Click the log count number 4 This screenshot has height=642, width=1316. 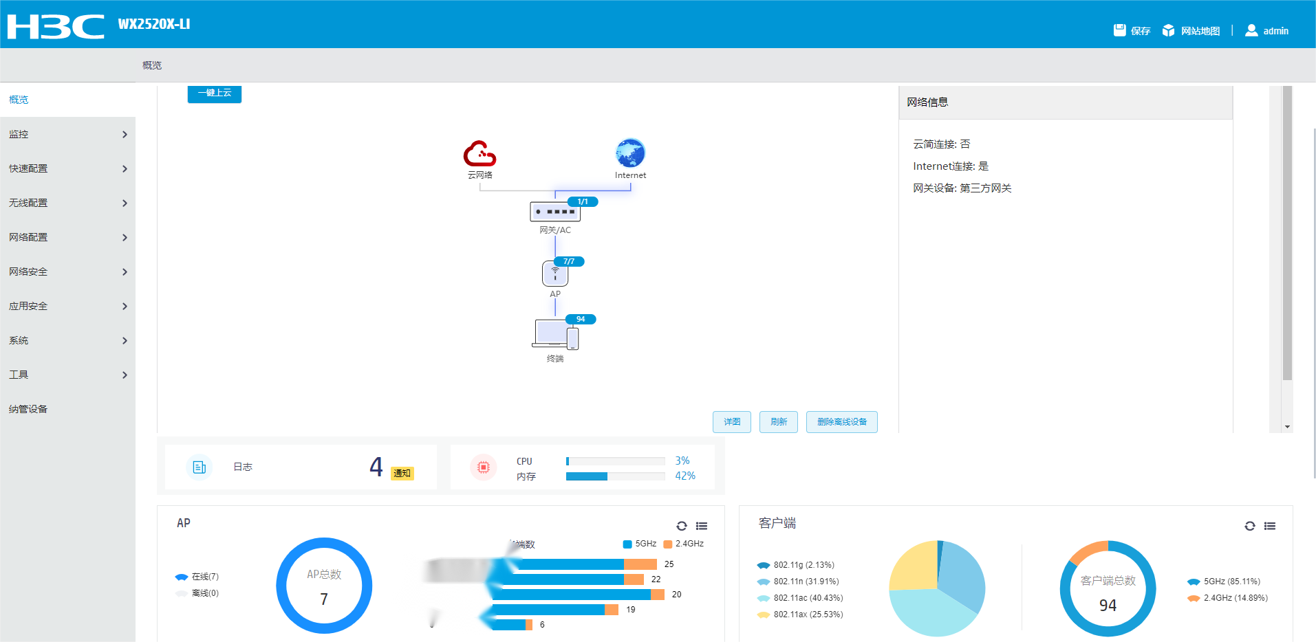pos(376,467)
